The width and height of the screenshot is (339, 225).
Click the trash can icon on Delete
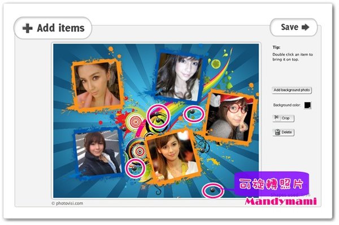(277, 132)
